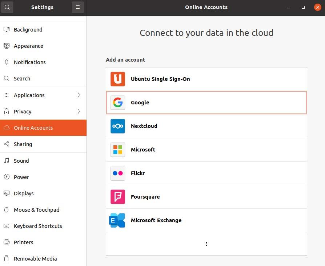Select the Keyboard Shortcuts label
The width and height of the screenshot is (325, 266).
click(x=38, y=226)
